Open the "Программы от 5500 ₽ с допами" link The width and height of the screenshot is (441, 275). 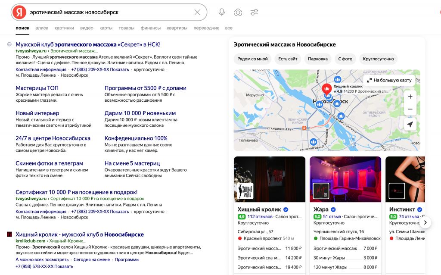click(x=145, y=88)
